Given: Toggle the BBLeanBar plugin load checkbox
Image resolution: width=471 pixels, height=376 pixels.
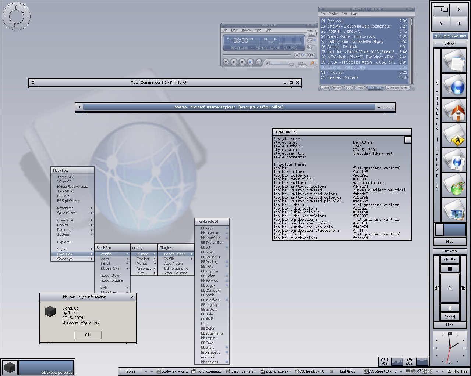Looking at the screenshot, I should pos(226,233).
